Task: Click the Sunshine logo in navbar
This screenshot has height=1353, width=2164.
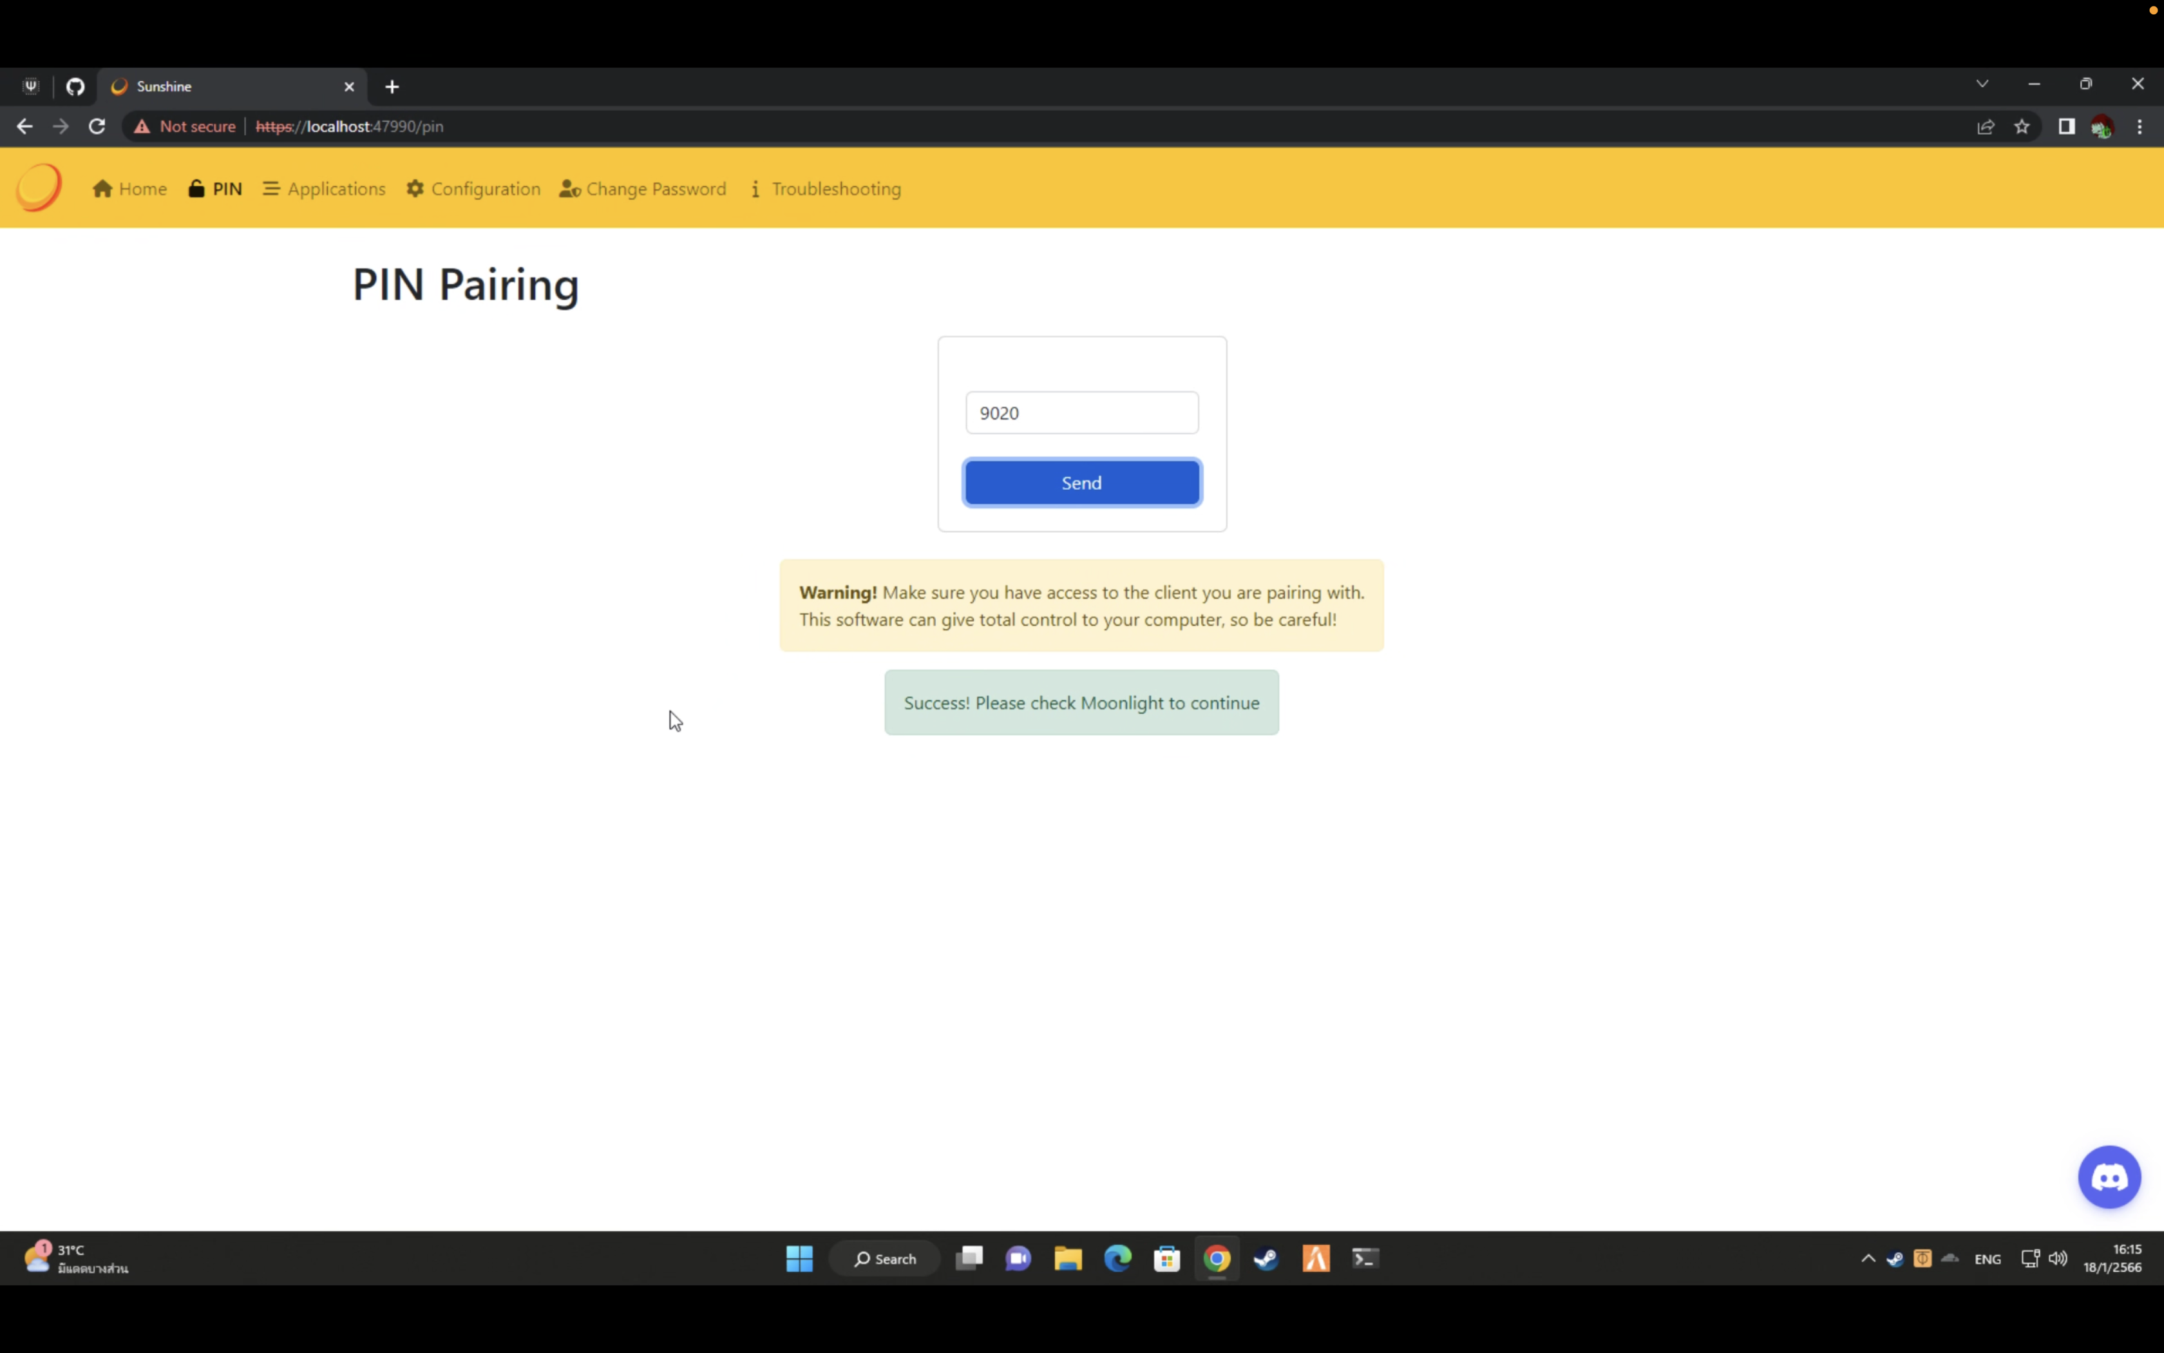Action: click(39, 188)
